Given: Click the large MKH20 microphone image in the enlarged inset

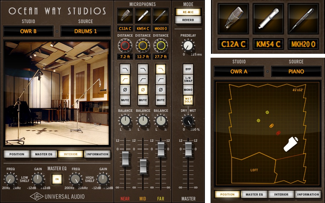Looking at the screenshot, I should coord(303,19).
